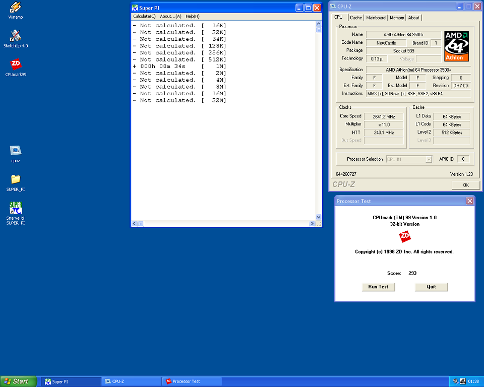Open the Help(H) menu in Super PI

click(192, 16)
